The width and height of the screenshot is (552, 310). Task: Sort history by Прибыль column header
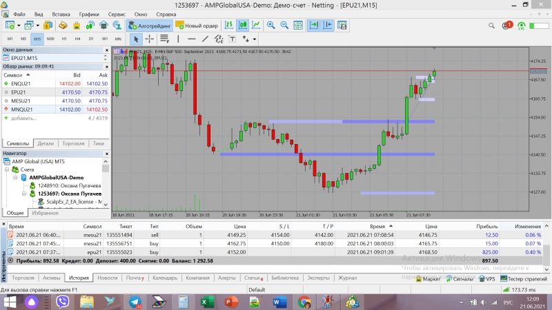tap(487, 227)
